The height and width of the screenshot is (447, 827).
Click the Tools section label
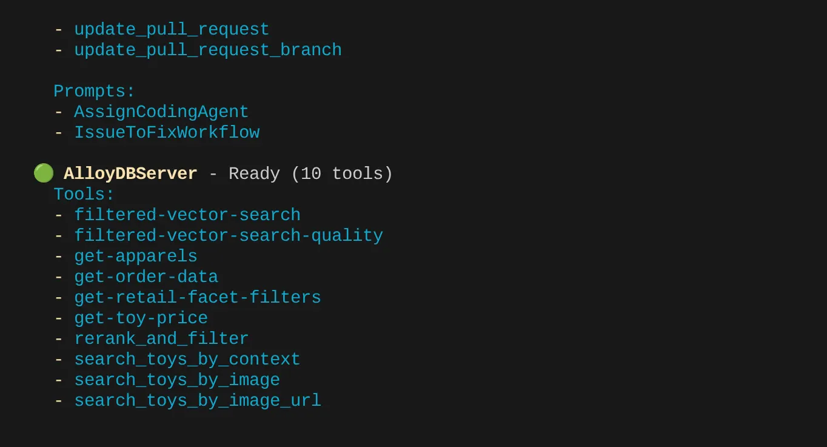pyautogui.click(x=84, y=195)
